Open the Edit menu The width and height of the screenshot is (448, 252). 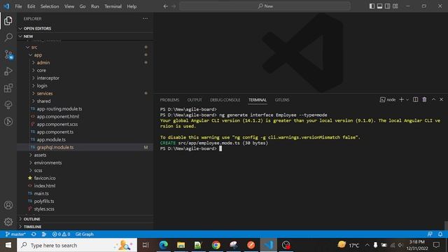coord(31,6)
